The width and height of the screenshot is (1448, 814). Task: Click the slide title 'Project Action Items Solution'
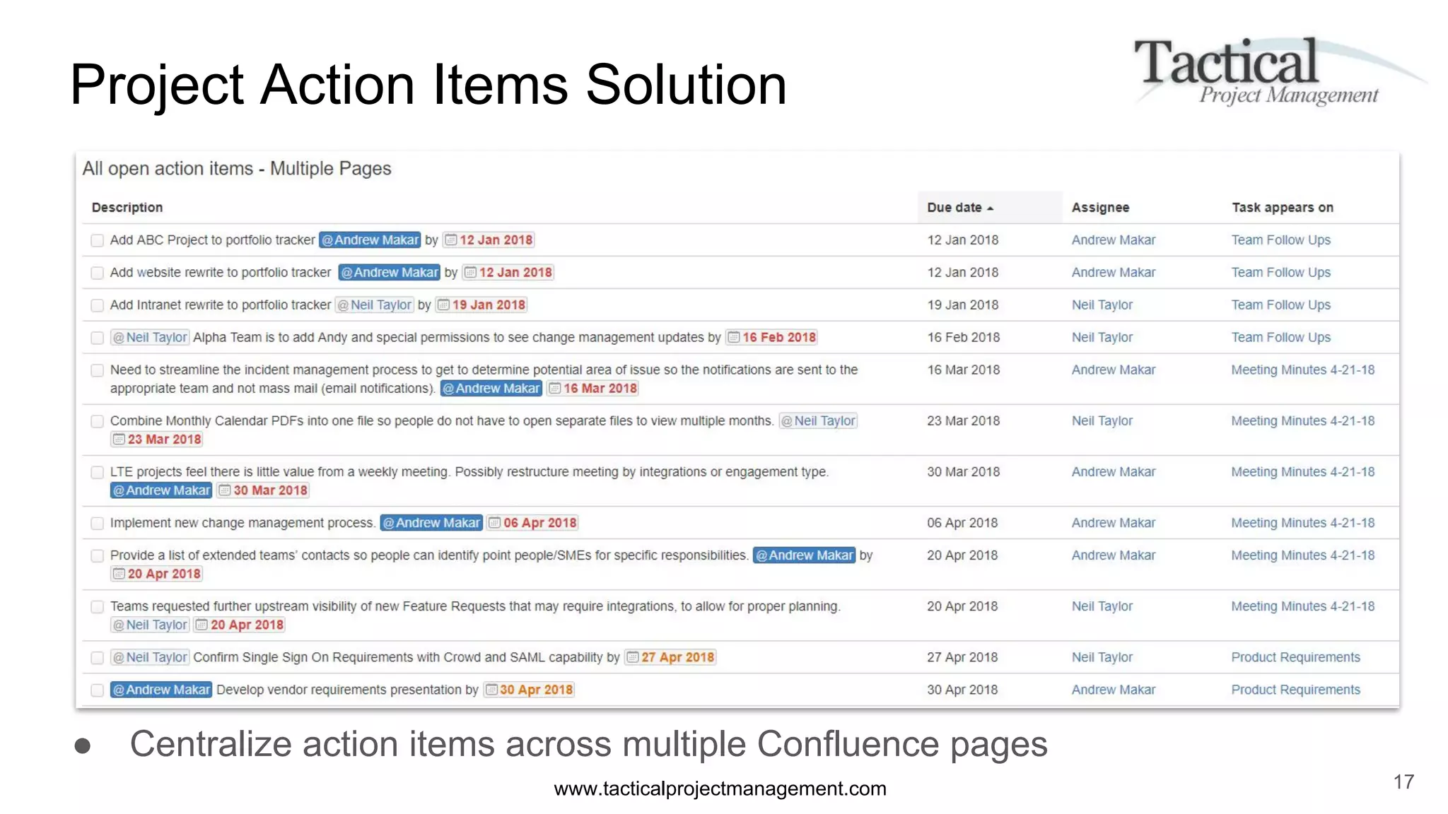[x=428, y=85]
